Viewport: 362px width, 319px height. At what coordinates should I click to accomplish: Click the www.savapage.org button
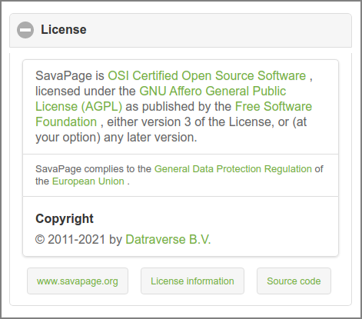point(78,281)
